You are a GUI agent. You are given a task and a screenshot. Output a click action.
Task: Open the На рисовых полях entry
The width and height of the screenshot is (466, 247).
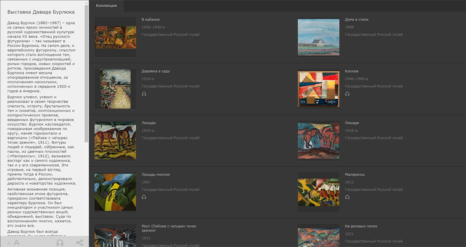pyautogui.click(x=361, y=226)
